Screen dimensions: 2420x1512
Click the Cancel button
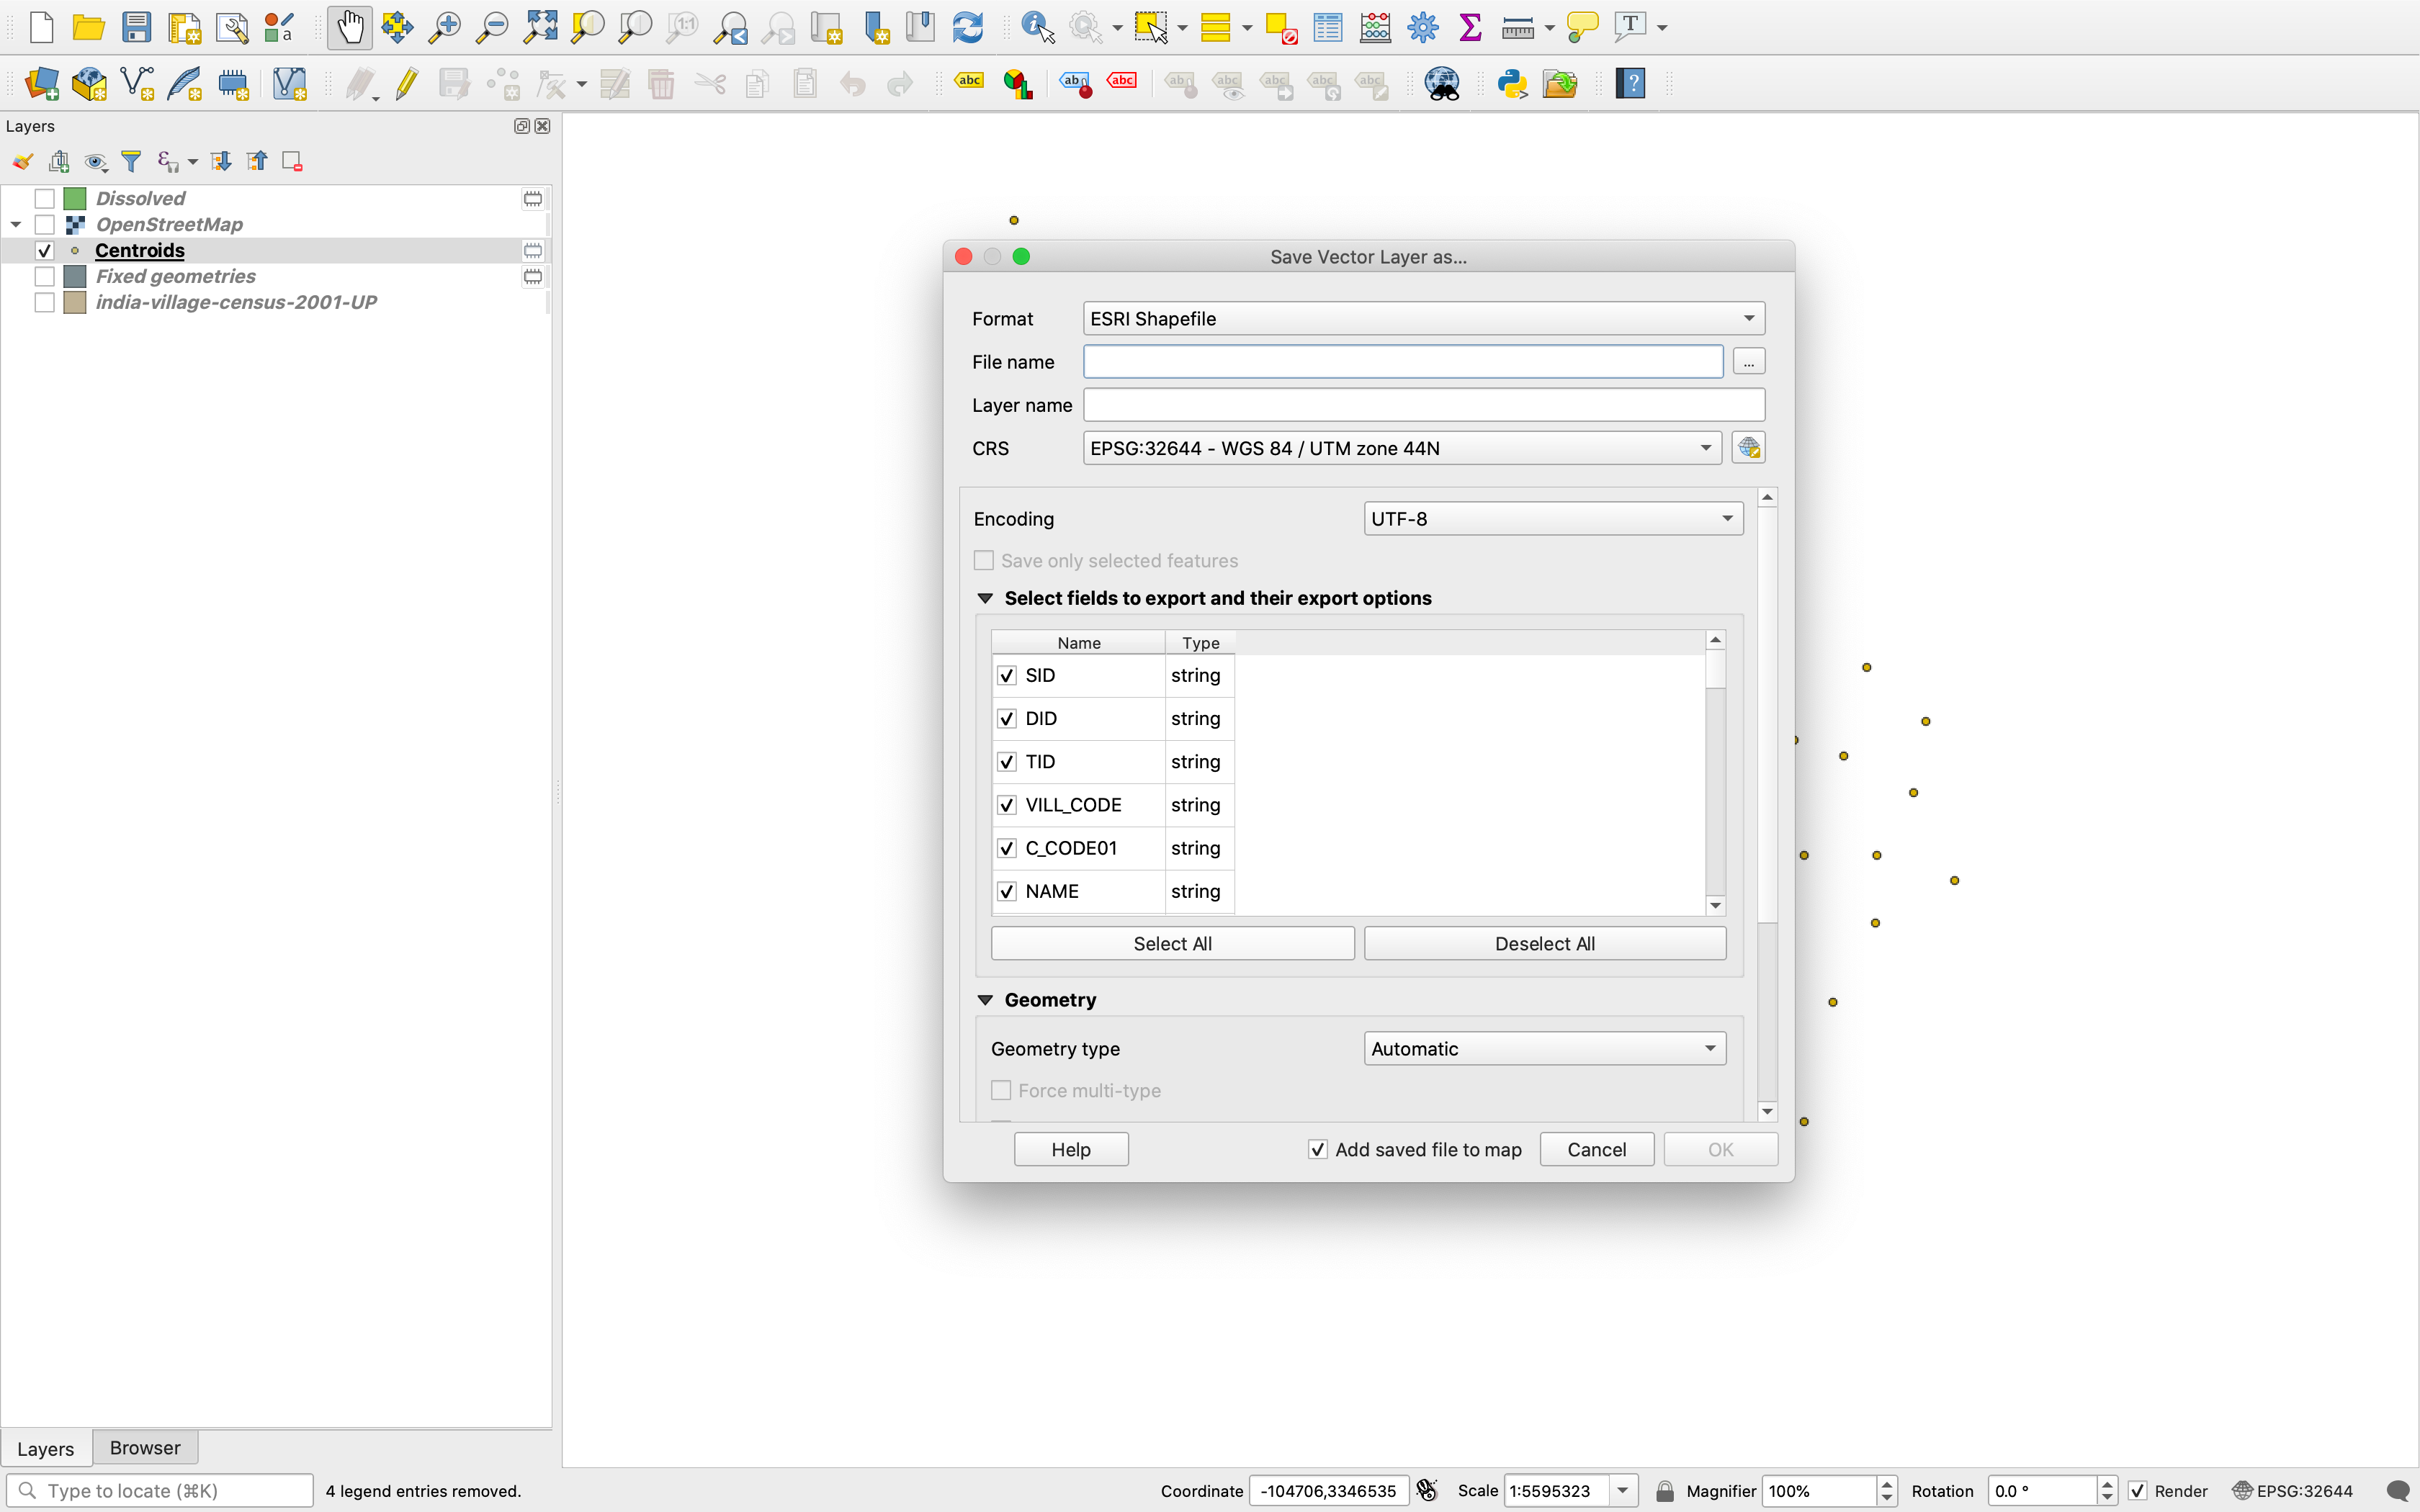point(1596,1149)
